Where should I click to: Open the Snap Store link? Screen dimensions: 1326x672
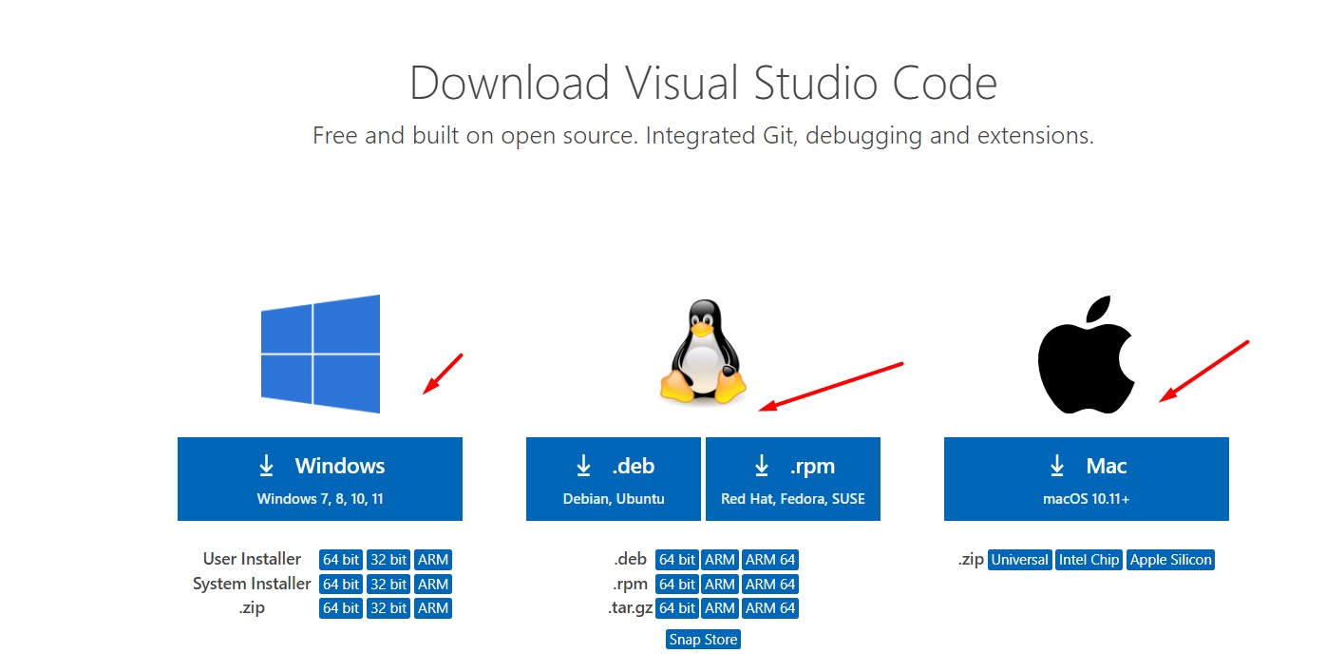[x=703, y=640]
